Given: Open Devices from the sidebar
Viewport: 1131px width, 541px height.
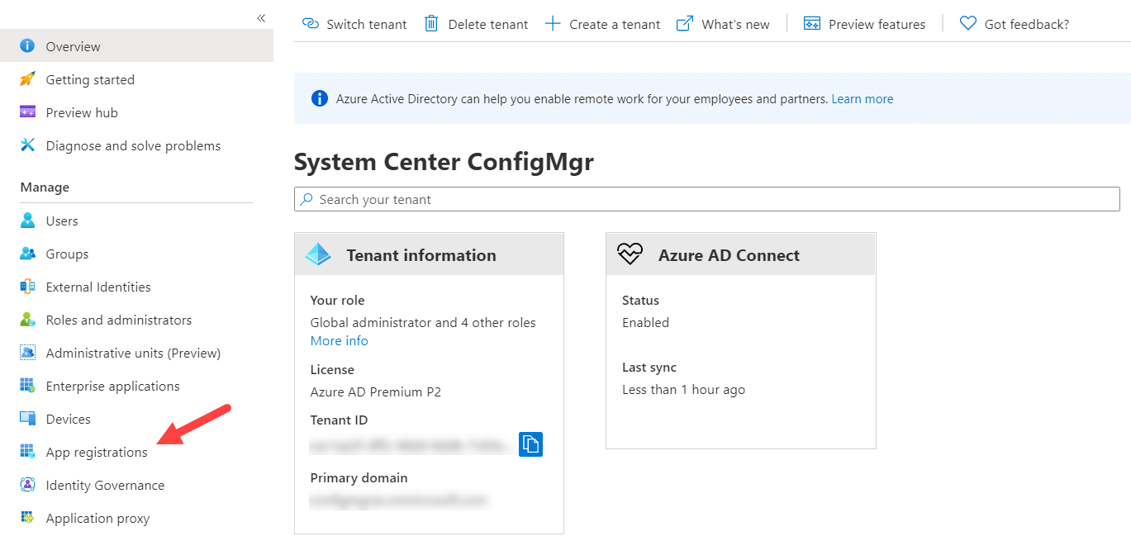Looking at the screenshot, I should (67, 419).
